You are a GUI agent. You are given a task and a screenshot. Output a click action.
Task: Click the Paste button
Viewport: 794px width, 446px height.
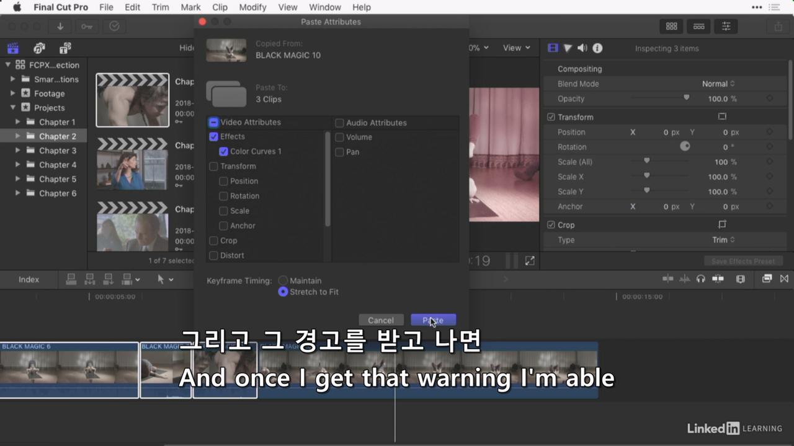(x=433, y=320)
